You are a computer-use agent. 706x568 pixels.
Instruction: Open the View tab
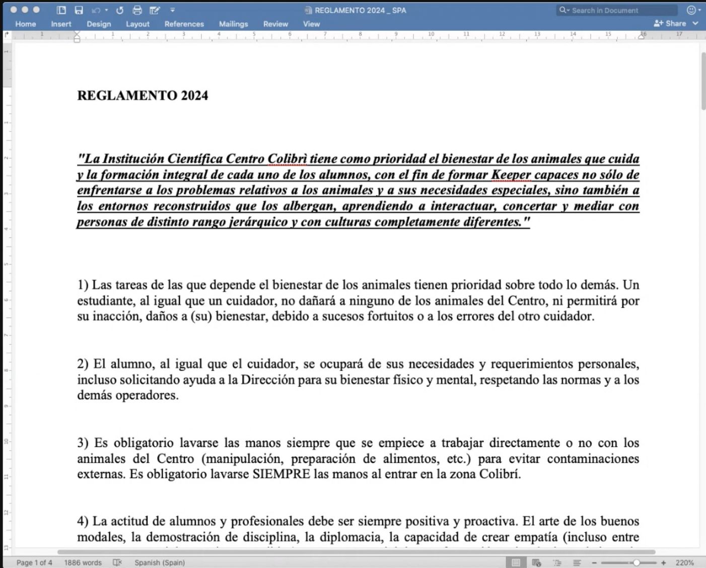click(x=311, y=24)
